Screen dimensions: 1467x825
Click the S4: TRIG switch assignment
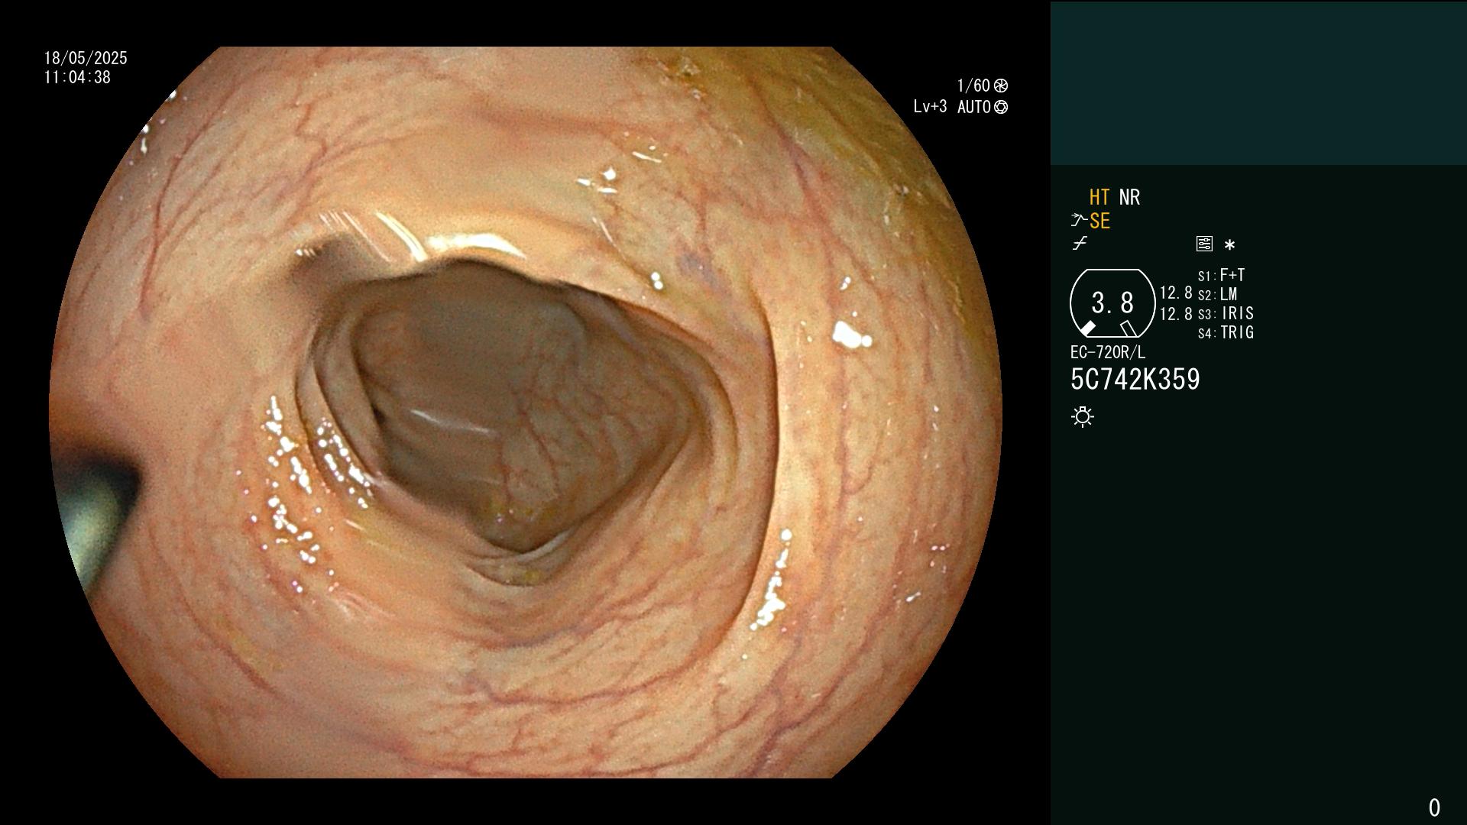click(1226, 332)
